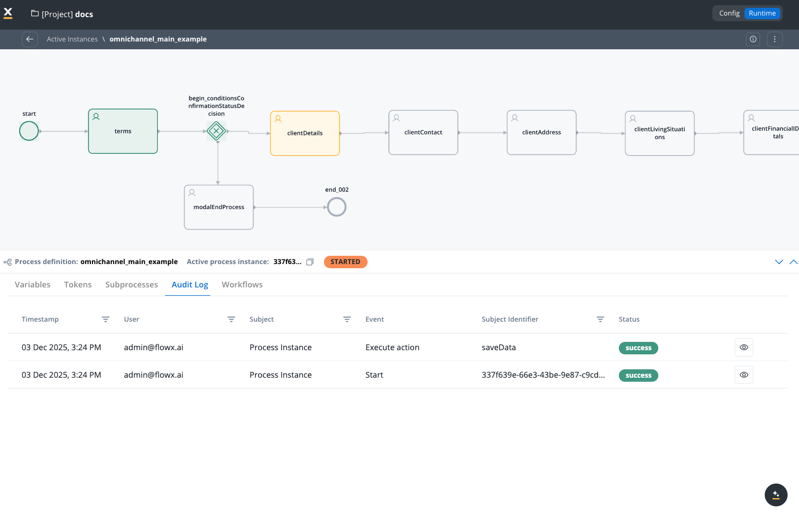Switch to Runtime mode
This screenshot has width=799, height=524.
click(x=762, y=13)
